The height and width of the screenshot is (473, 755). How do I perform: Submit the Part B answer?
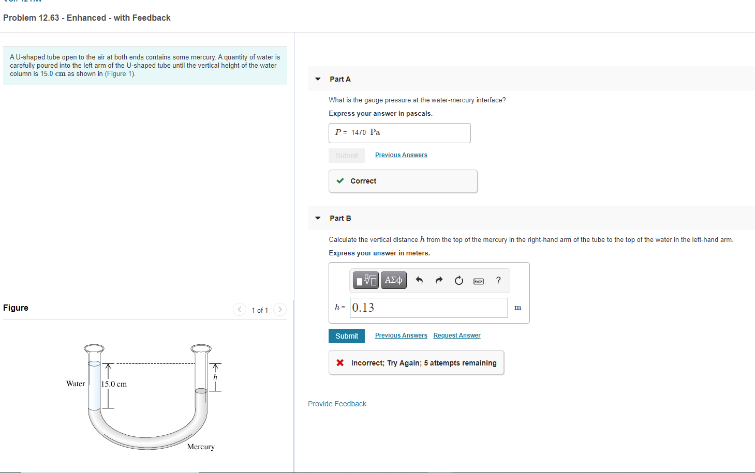pos(347,336)
